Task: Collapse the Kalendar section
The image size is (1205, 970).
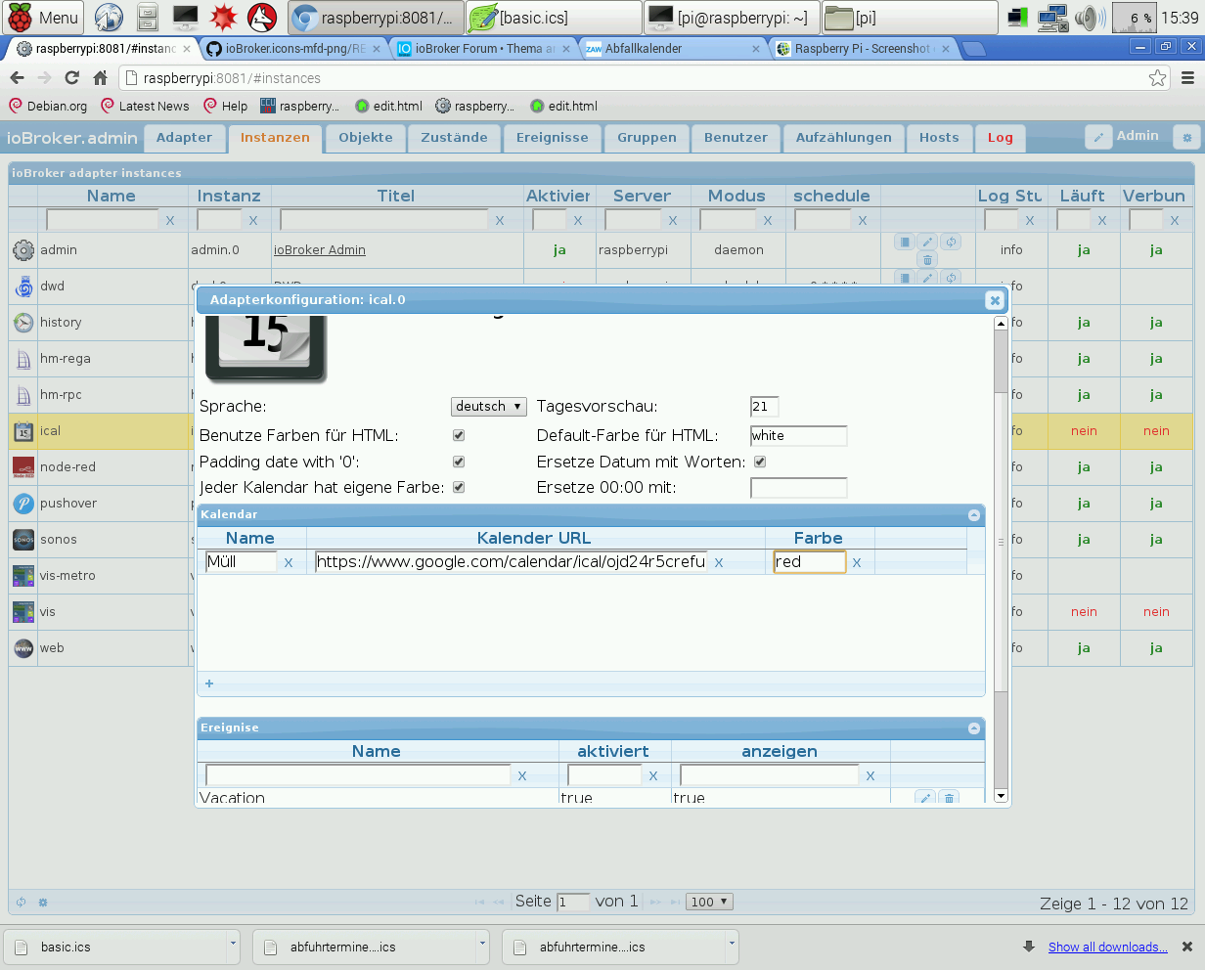Action: point(973,514)
